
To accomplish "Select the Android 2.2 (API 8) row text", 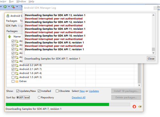I will (30, 65).
